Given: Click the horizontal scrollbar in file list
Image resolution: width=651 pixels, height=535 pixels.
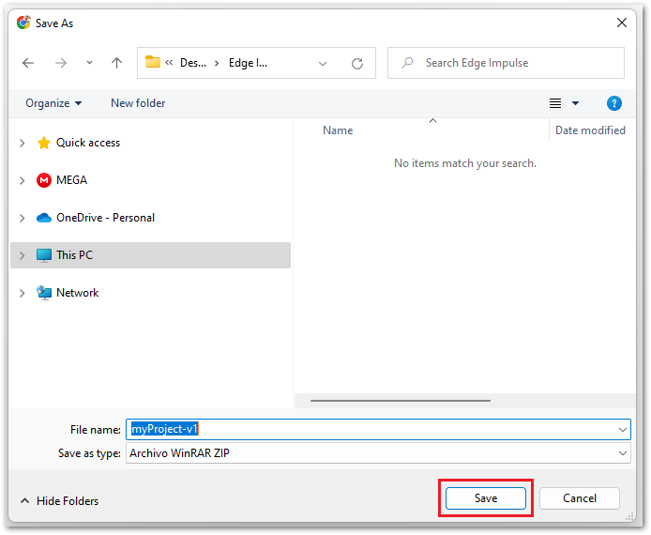Looking at the screenshot, I should click(400, 401).
